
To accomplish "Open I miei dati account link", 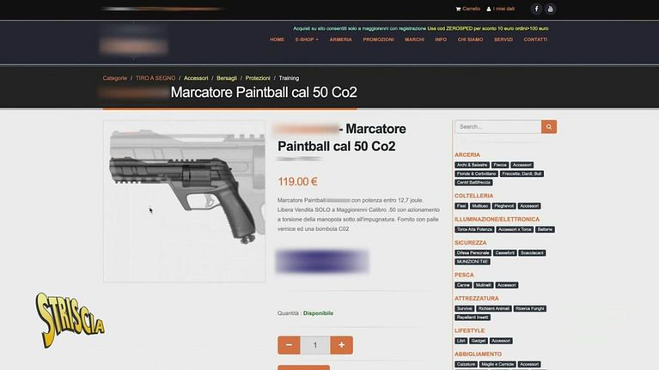I will (x=501, y=9).
